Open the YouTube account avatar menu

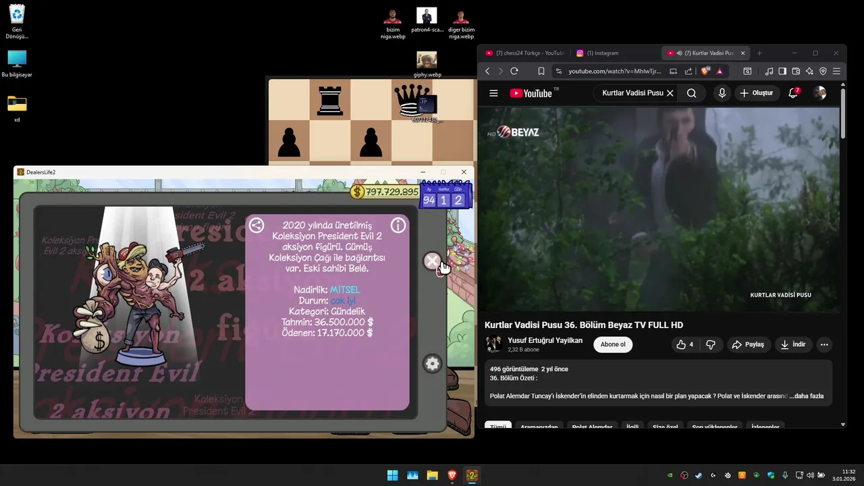(819, 93)
